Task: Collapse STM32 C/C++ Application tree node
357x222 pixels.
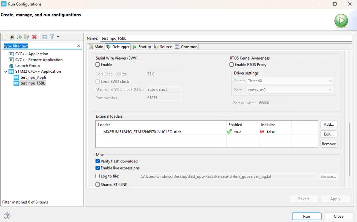Action: [x=6, y=72]
